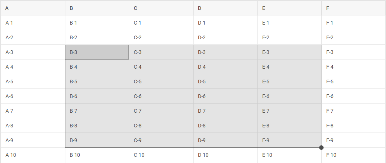Click column header C
Screen dimensions: 386x163
tap(161, 8)
